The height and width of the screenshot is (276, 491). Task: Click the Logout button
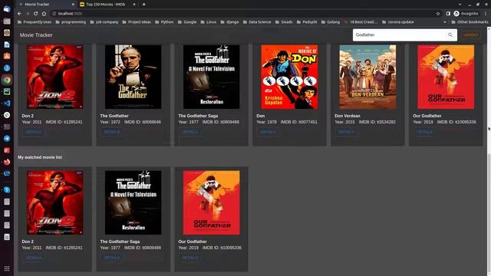click(x=470, y=34)
